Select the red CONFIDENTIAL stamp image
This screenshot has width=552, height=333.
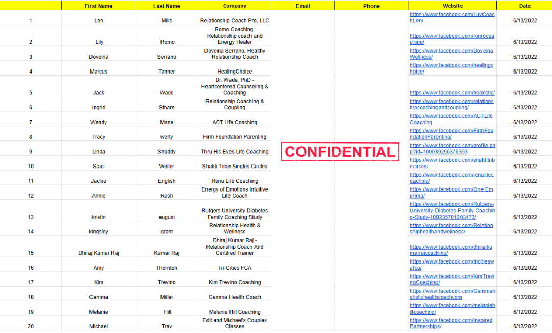340,152
